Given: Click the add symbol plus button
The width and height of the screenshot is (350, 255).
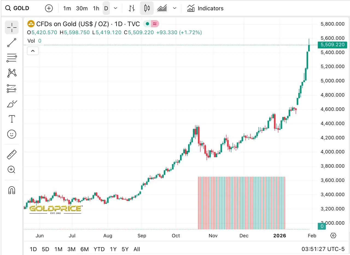Looking at the screenshot, I should (x=49, y=8).
